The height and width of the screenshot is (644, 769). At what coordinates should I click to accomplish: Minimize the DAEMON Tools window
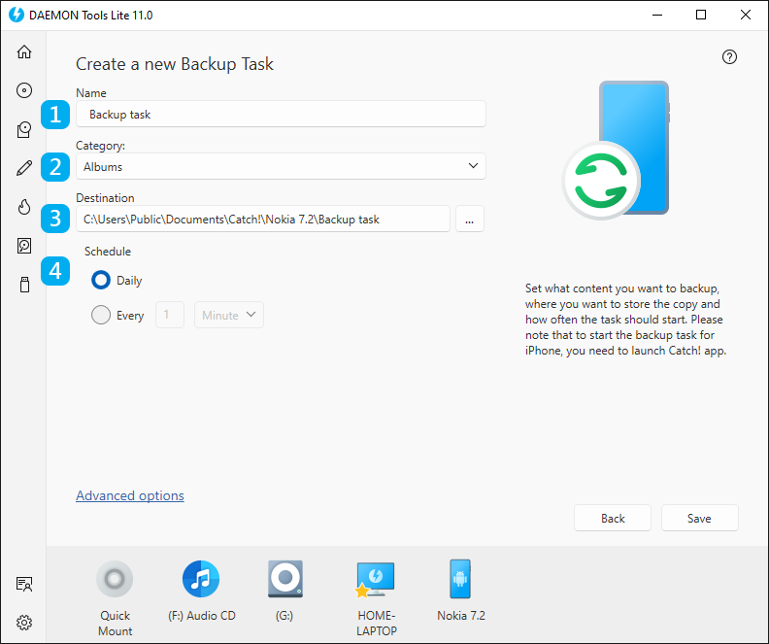(x=657, y=15)
